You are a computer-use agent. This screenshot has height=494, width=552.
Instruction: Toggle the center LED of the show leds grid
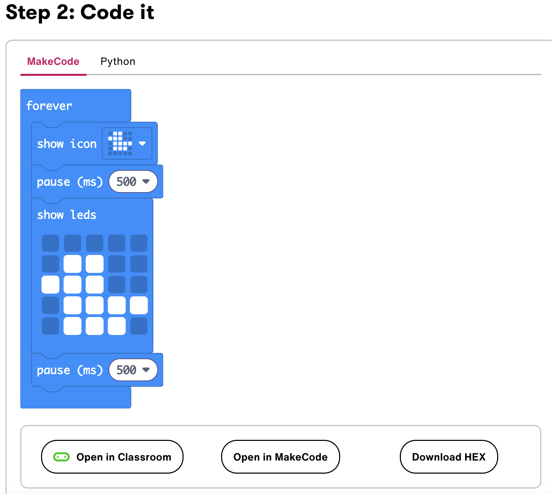point(95,285)
